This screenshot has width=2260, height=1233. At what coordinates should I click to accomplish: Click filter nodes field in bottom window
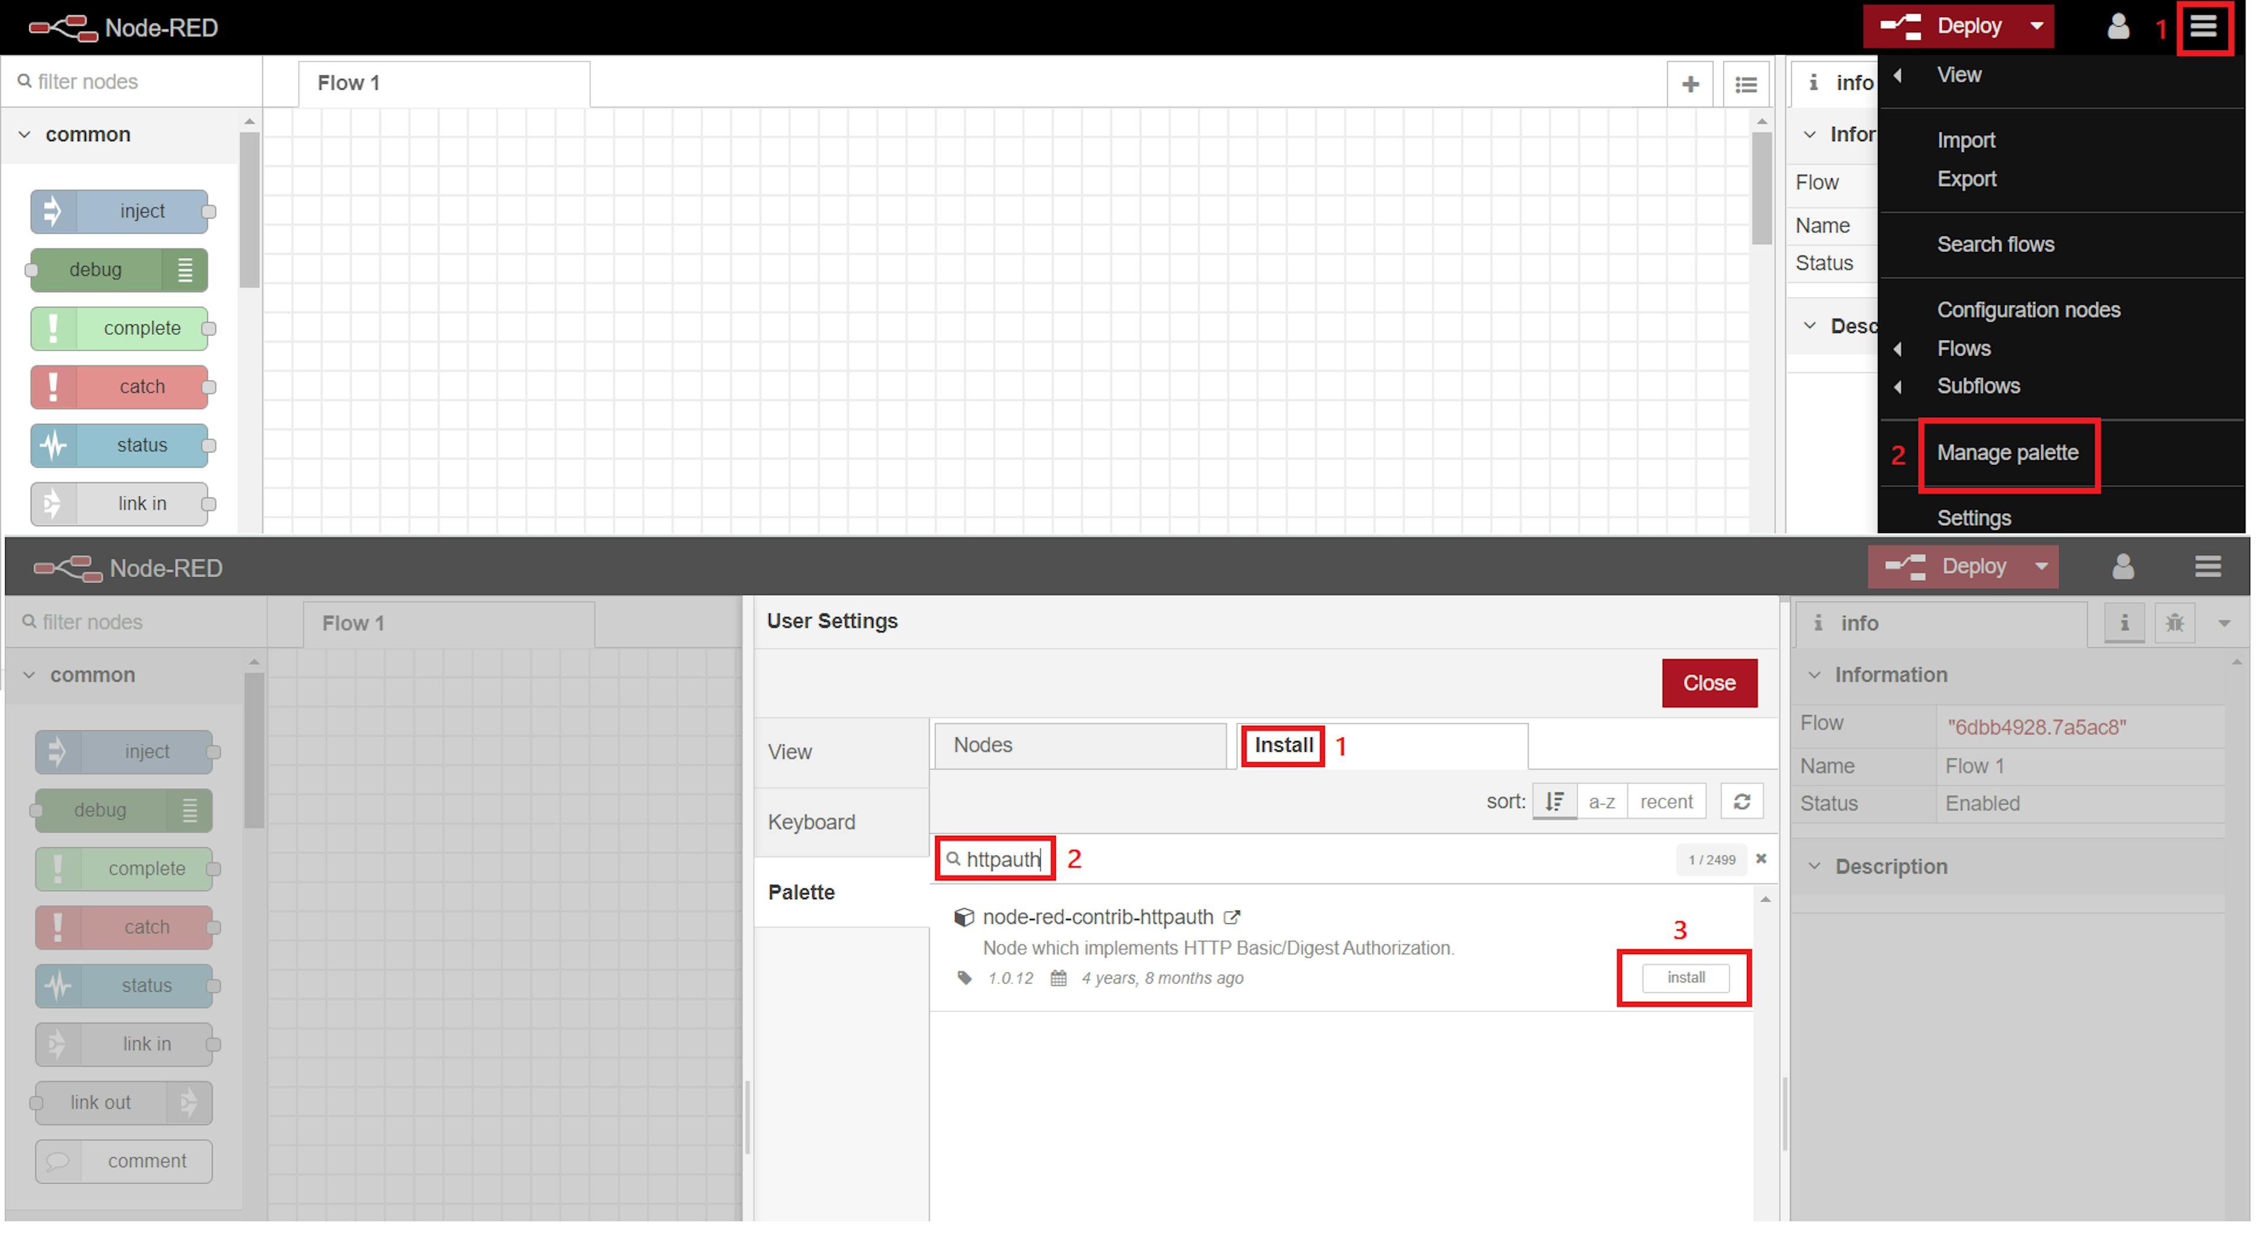136,622
